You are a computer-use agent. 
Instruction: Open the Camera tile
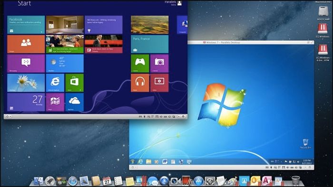[x=159, y=63]
